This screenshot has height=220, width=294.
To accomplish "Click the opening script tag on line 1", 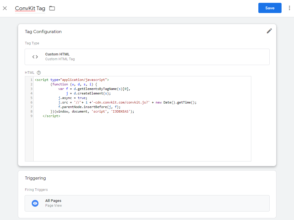I will (x=72, y=80).
